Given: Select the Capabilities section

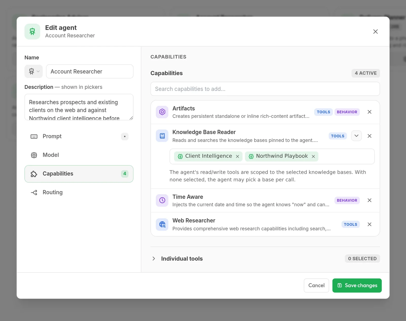Looking at the screenshot, I should (x=79, y=174).
